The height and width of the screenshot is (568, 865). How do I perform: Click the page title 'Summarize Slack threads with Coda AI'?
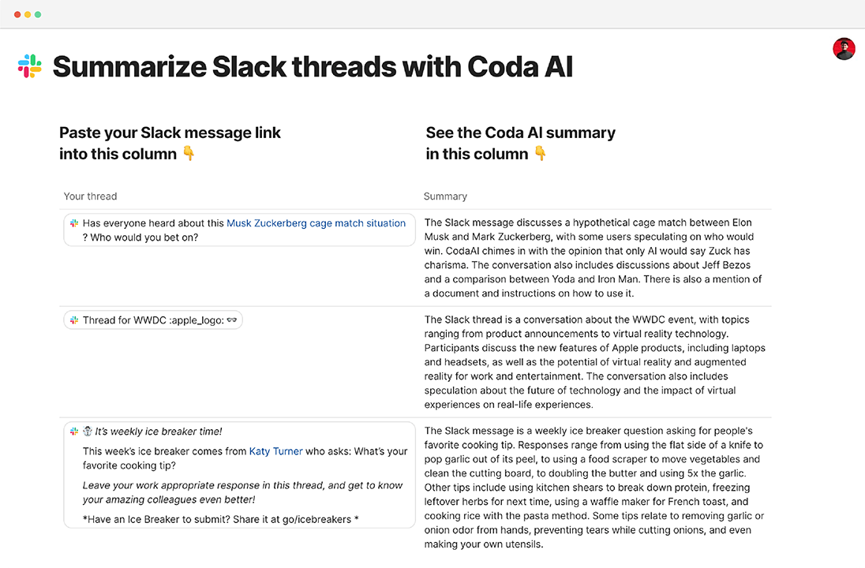click(313, 67)
